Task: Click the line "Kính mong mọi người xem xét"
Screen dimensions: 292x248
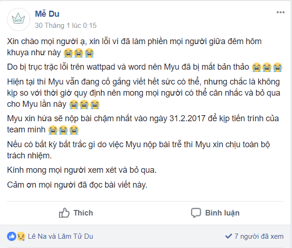Action: tap(82, 170)
